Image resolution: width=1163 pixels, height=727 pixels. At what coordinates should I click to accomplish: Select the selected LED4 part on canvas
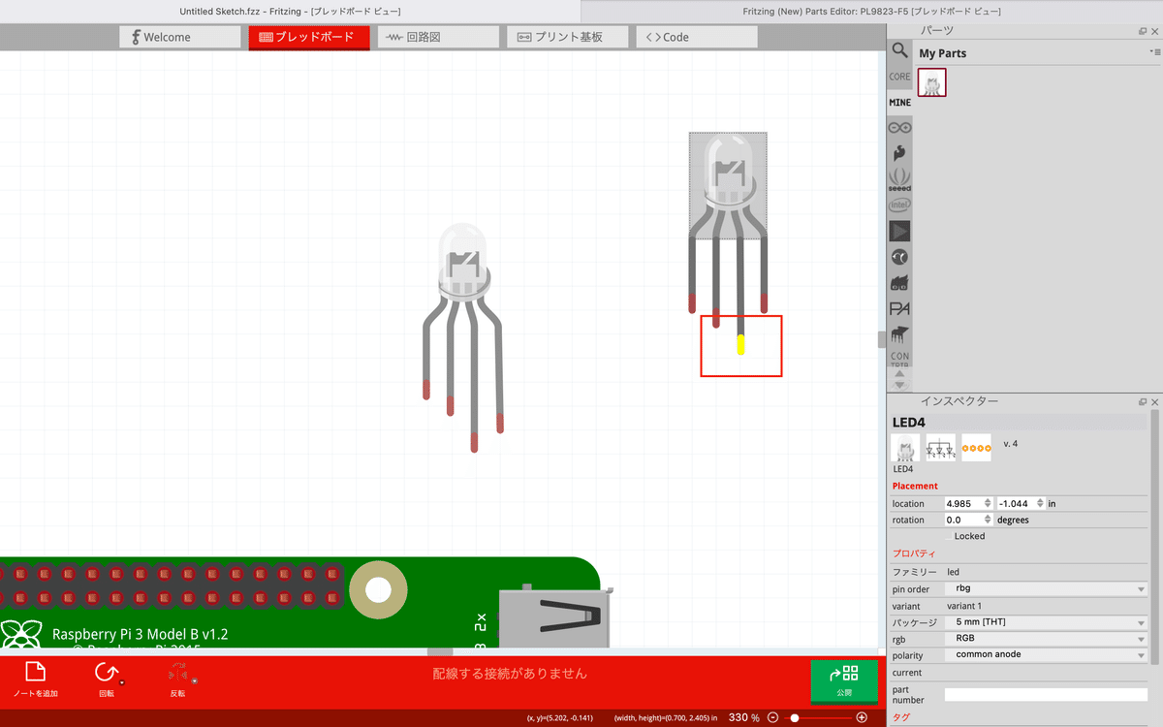pyautogui.click(x=728, y=184)
